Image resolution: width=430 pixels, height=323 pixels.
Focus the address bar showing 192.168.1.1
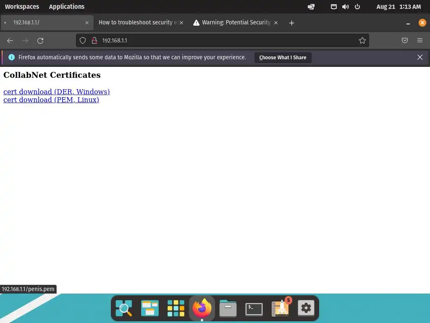[x=222, y=41]
